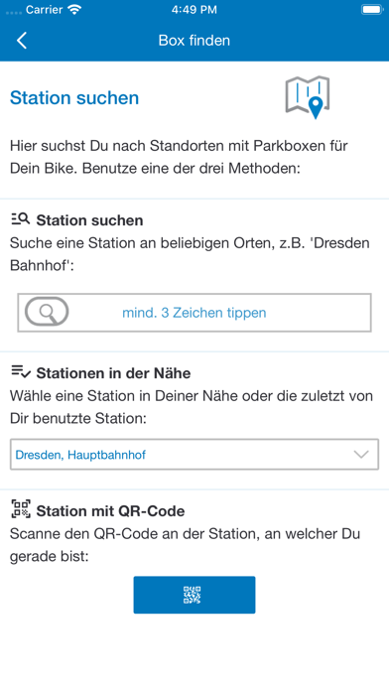Tap the battery indicator in status bar

(x=372, y=10)
